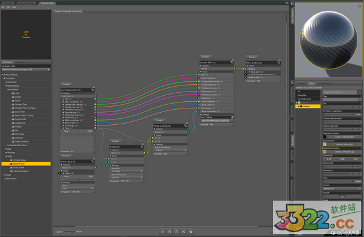Switch to the Properties tab

click(21, 62)
